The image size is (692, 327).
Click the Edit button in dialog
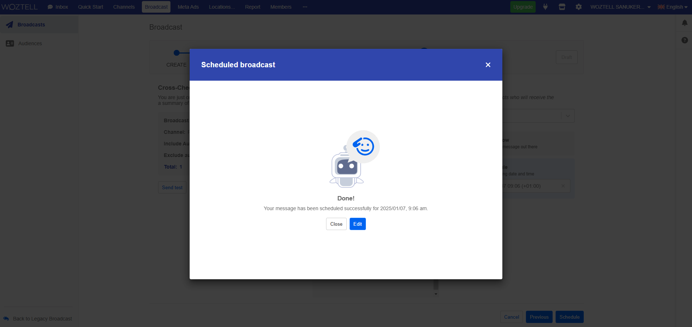point(357,224)
